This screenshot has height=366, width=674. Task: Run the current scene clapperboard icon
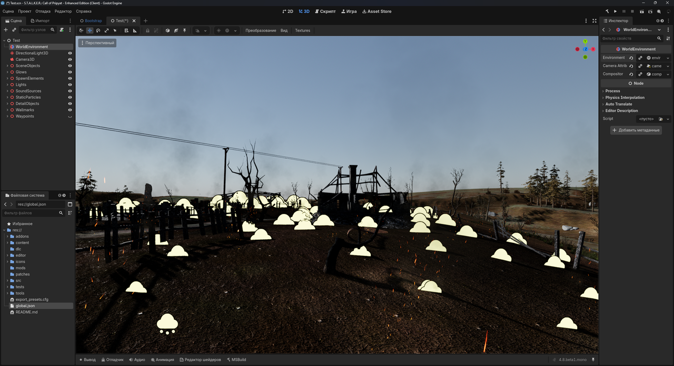pos(642,11)
